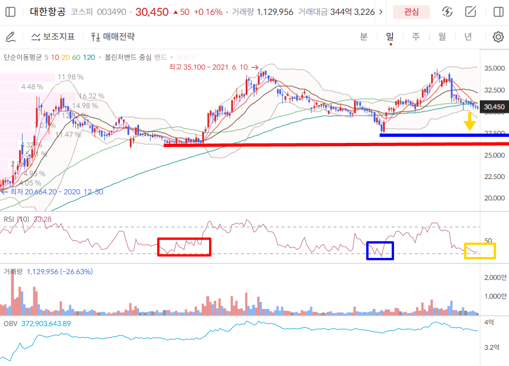The image size is (509, 366).
Task: Switch to 월 monthly chart
Action: [x=442, y=37]
